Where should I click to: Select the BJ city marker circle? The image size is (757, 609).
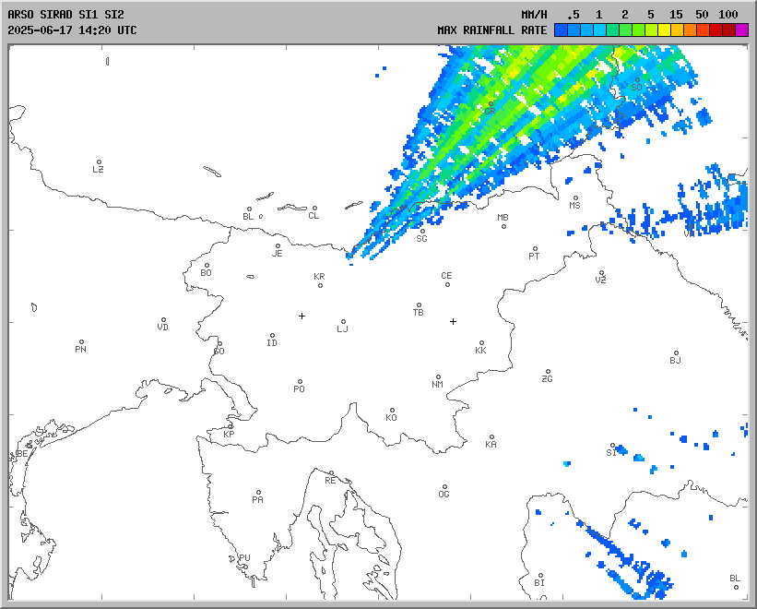(x=676, y=353)
